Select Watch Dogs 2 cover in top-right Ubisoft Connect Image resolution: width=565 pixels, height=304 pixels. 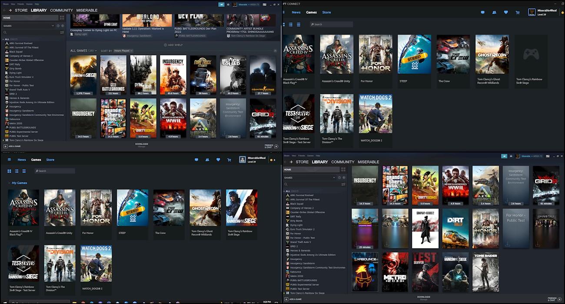(376, 114)
